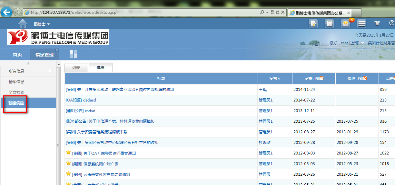Screen dimensions: 395x185
Task: Open the T-shirt skin theme icon
Action: (377, 23)
